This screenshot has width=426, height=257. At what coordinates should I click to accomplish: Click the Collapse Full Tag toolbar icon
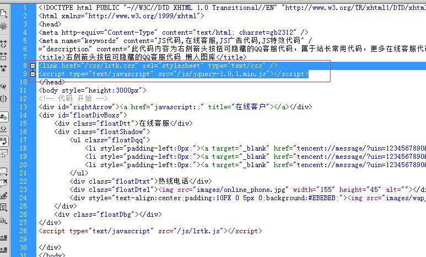coord(4,43)
